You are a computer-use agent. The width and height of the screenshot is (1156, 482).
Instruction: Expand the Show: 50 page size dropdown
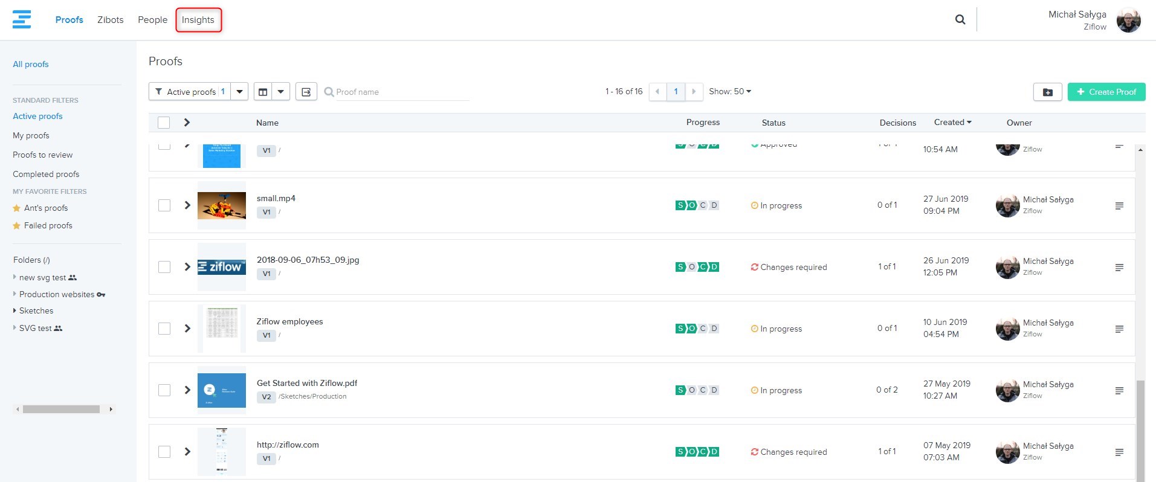coord(730,91)
